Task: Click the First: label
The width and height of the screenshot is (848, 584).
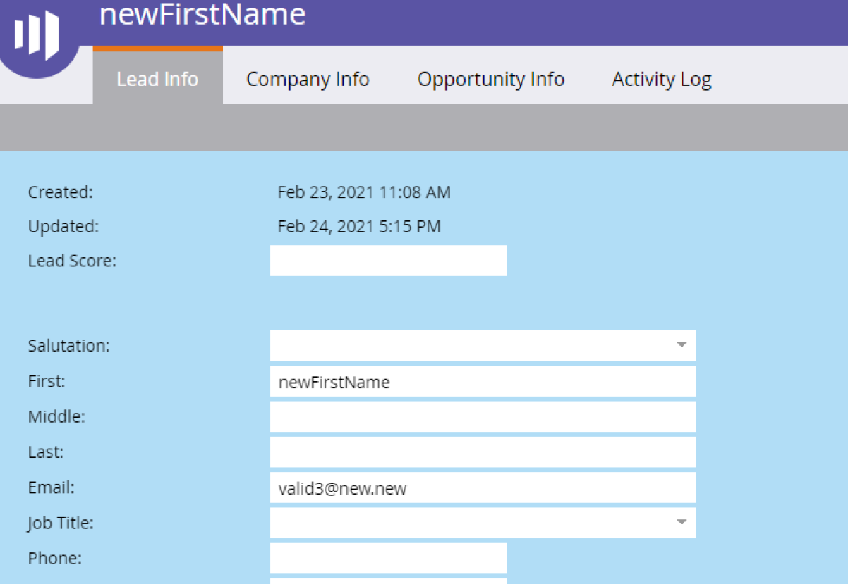Action: pos(47,381)
